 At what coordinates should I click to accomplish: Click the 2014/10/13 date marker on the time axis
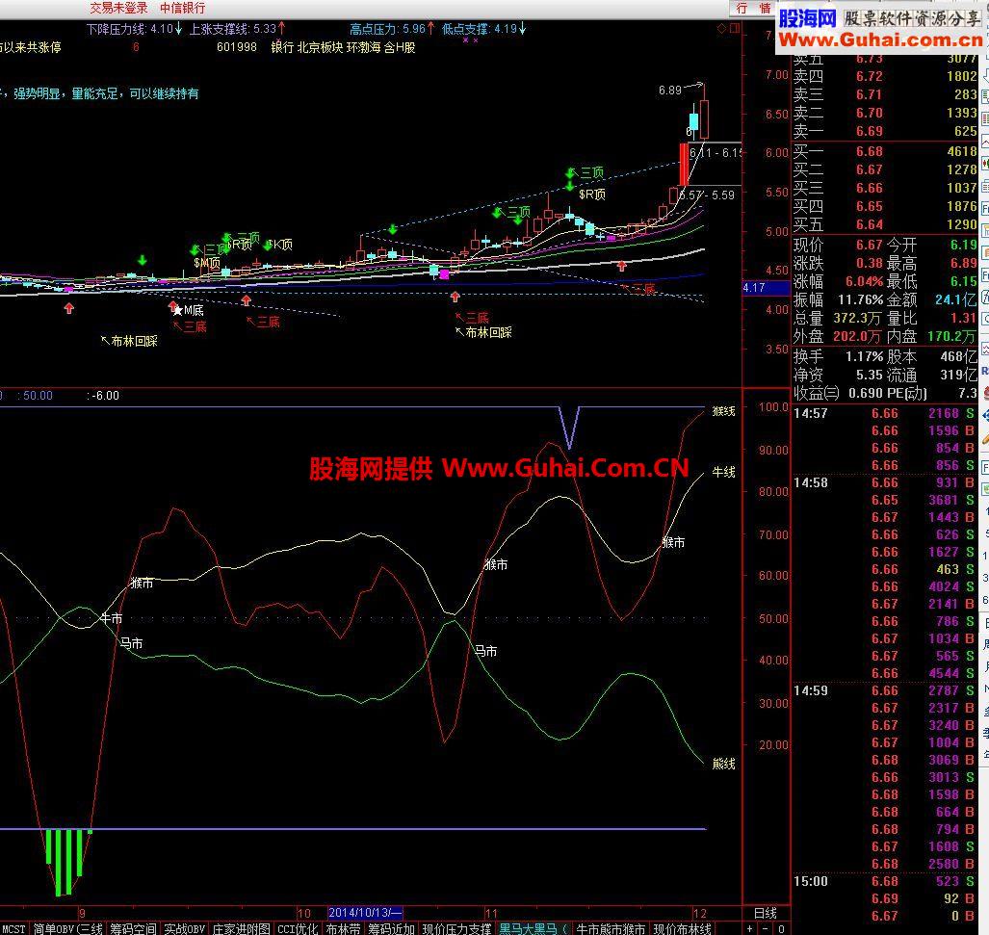(365, 912)
